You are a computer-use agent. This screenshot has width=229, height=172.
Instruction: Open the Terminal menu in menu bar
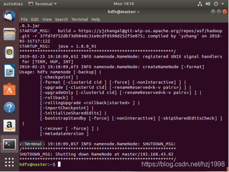click(80, 19)
